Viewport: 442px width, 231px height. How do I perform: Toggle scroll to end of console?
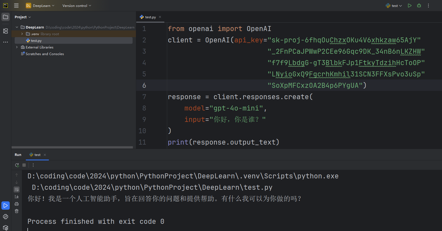[17, 197]
